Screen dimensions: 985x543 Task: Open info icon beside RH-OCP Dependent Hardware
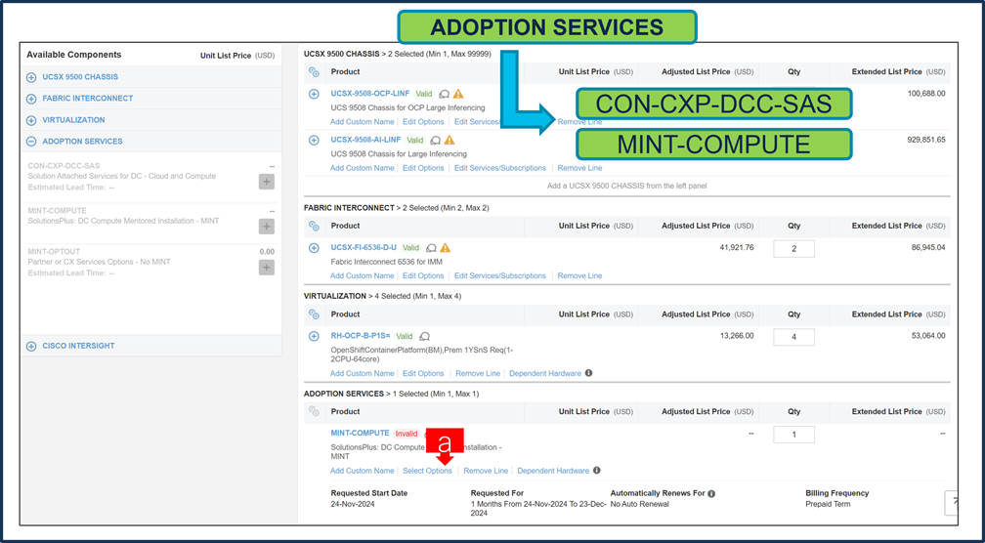[x=588, y=373]
